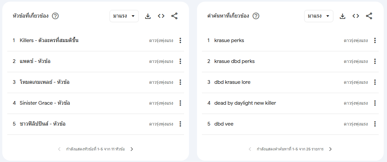
Task: Open more options for โหมดเกมเพลย์ topic
Action: click(x=180, y=82)
